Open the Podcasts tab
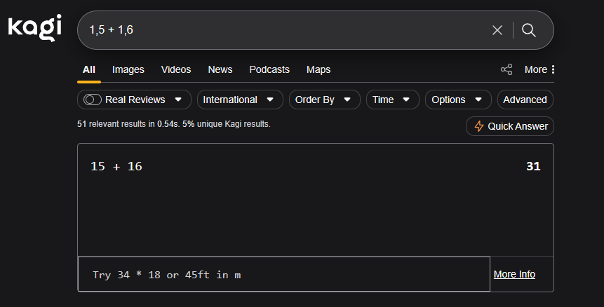 tap(269, 69)
